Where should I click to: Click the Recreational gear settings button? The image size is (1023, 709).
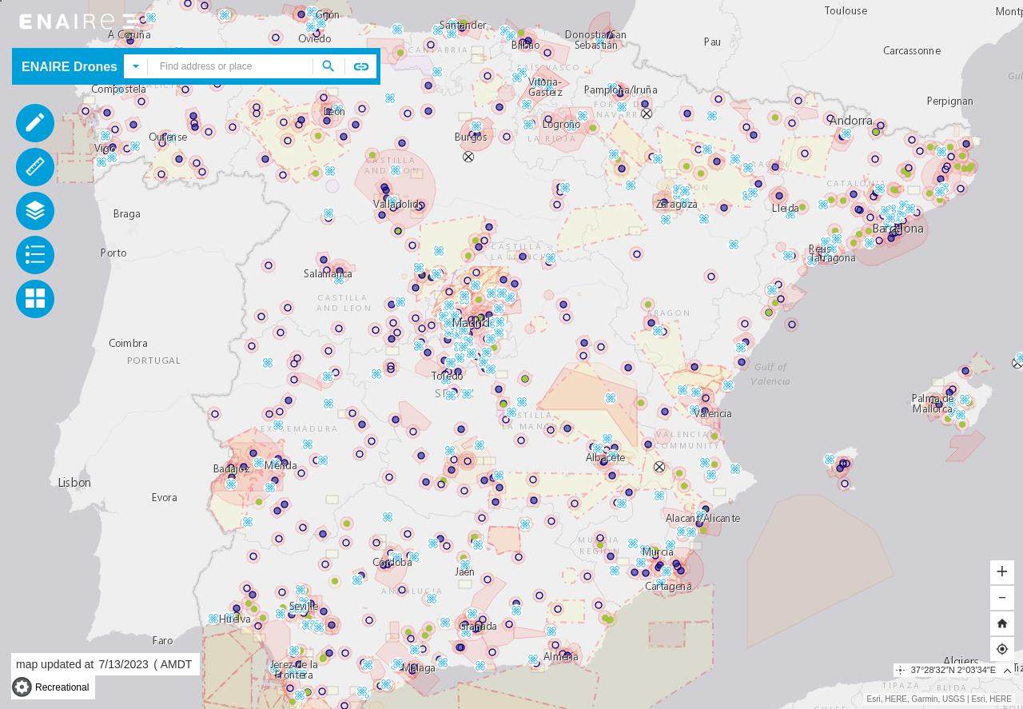point(22,687)
